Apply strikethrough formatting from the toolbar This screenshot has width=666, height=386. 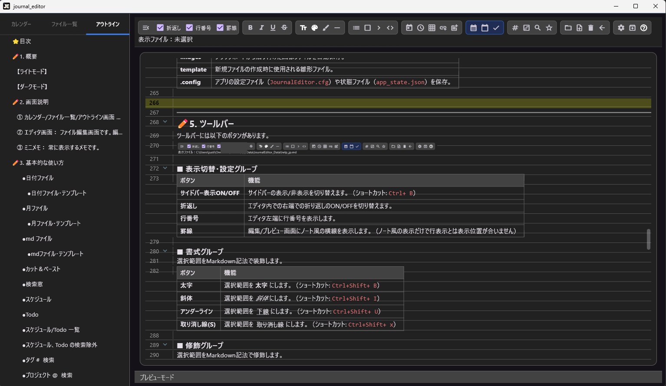tap(284, 28)
